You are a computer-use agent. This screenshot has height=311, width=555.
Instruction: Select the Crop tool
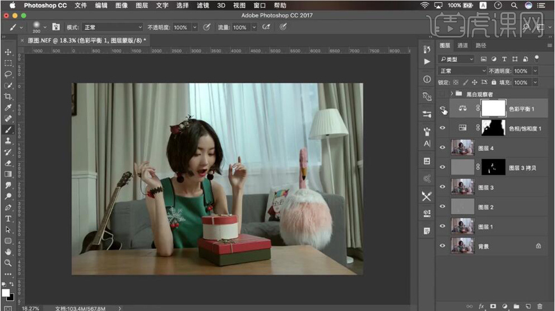(x=8, y=96)
